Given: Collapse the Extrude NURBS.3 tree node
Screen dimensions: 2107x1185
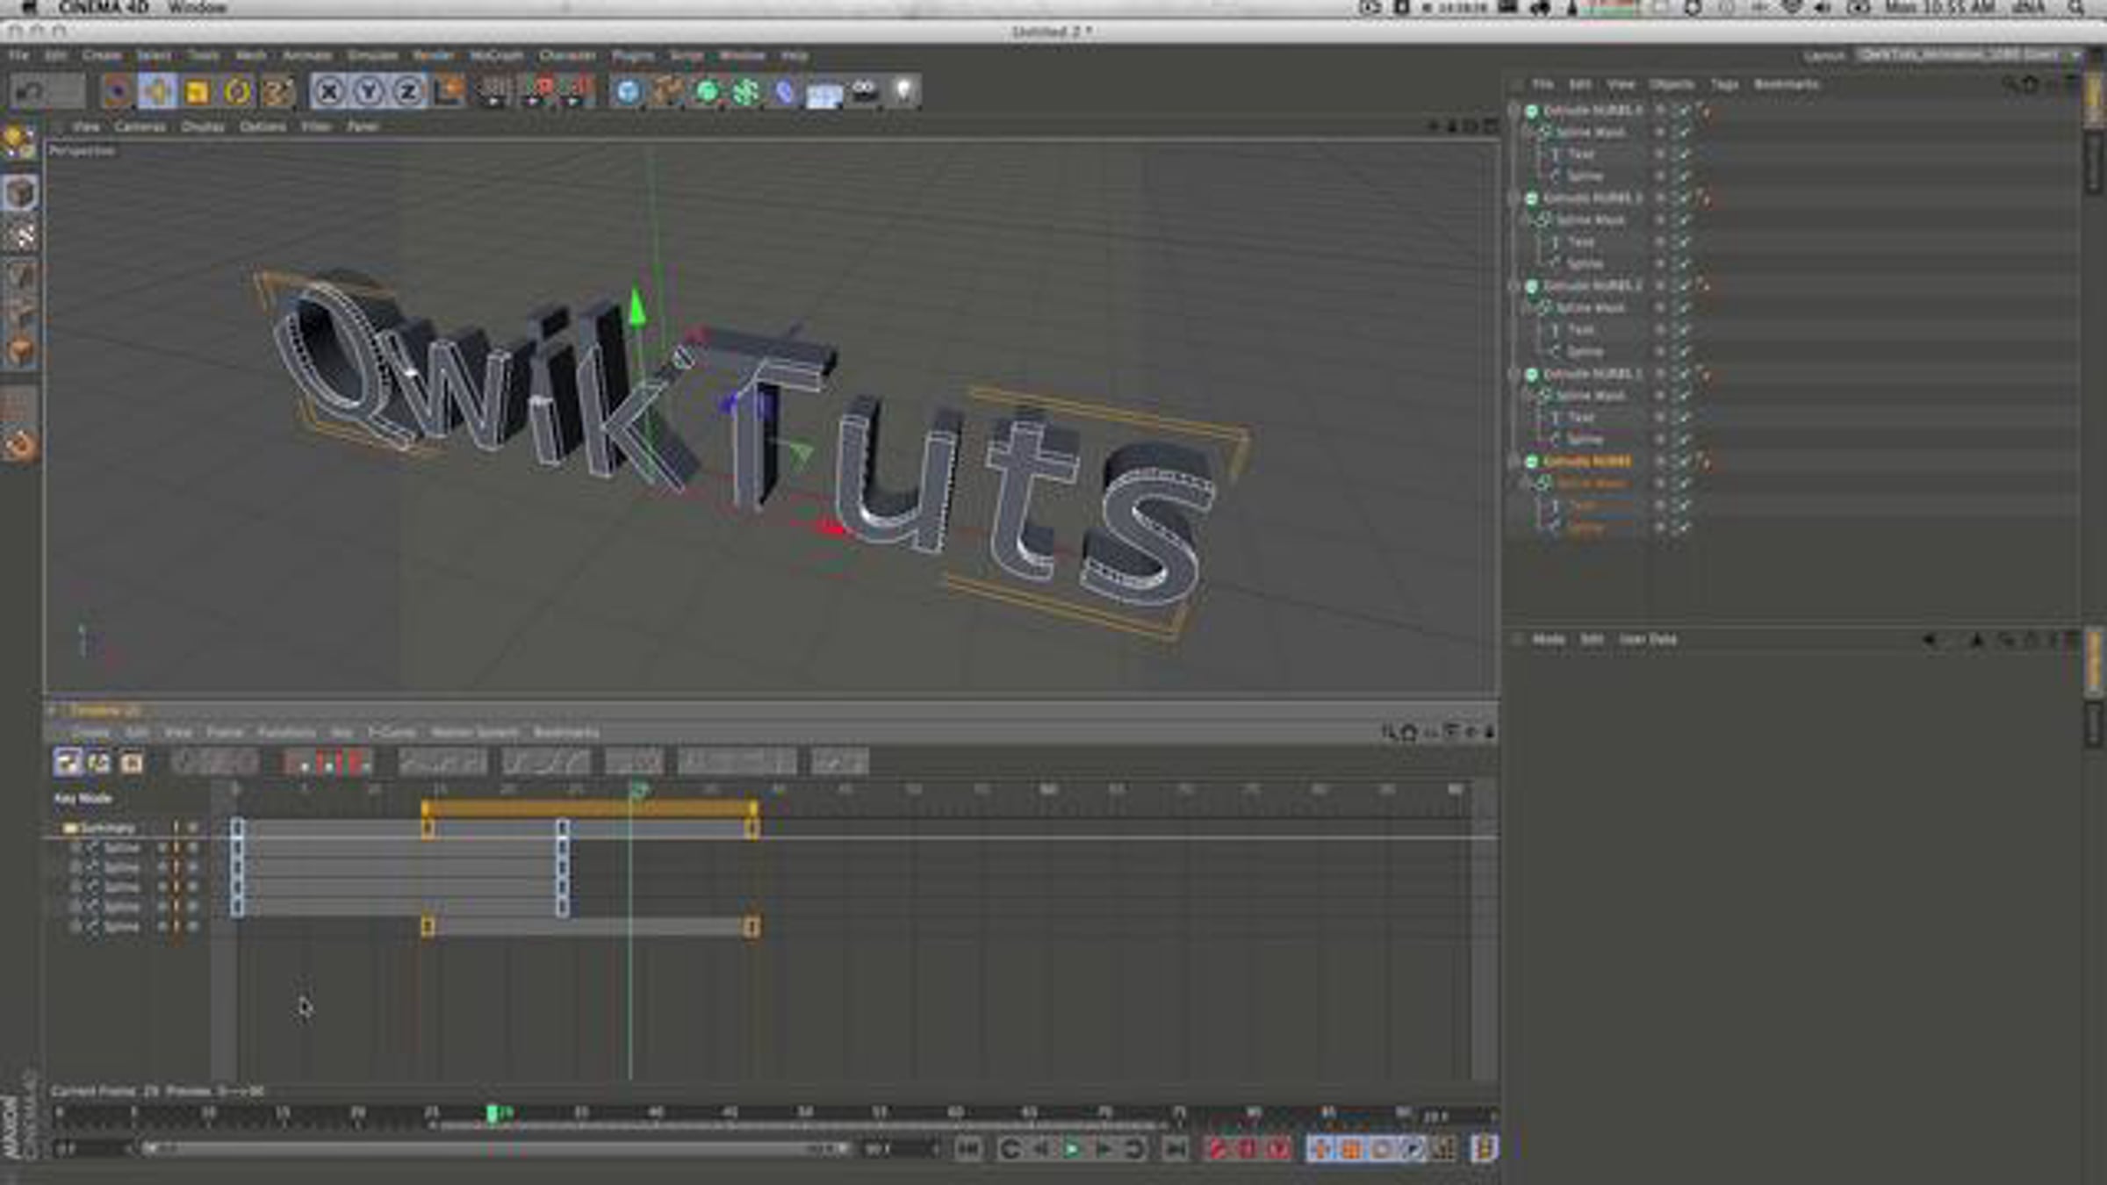Looking at the screenshot, I should [x=1514, y=198].
